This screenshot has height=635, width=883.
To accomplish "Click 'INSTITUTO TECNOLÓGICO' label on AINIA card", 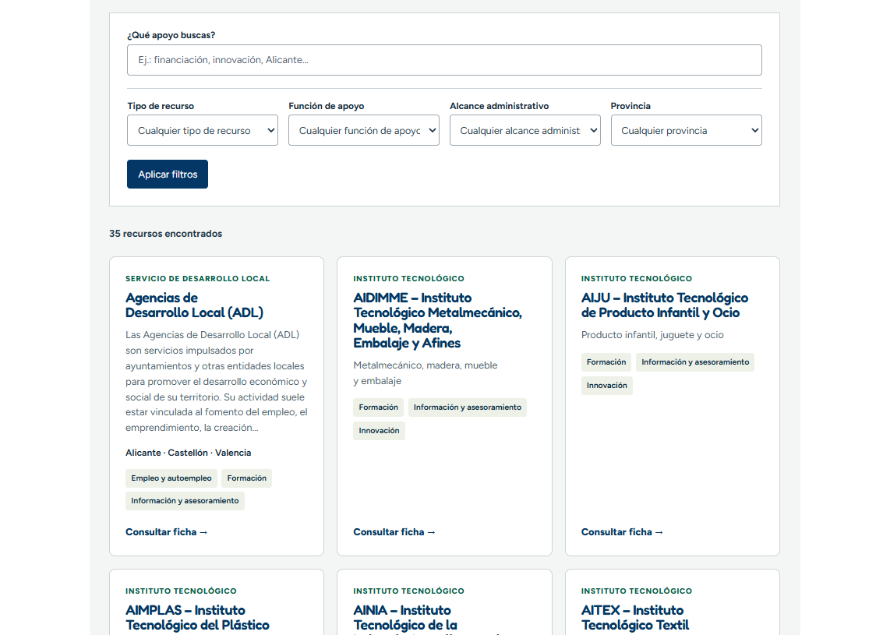I will [x=409, y=591].
